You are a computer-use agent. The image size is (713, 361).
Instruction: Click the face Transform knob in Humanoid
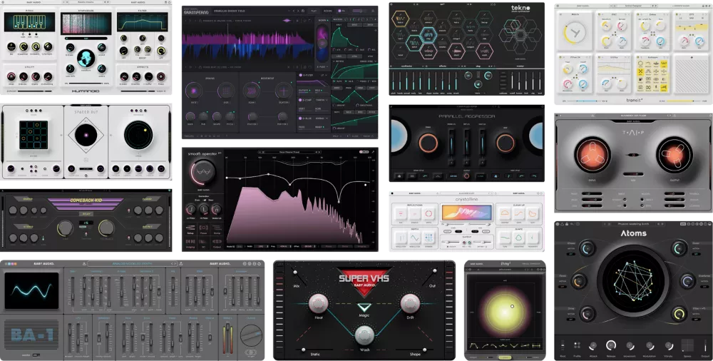pos(86,59)
